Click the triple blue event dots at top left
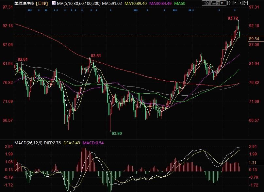This screenshot has width=264, height=192. coord(30,10)
